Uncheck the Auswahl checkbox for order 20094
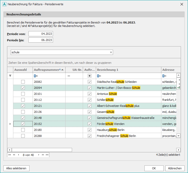The height and width of the screenshot is (173, 188). click(23, 88)
